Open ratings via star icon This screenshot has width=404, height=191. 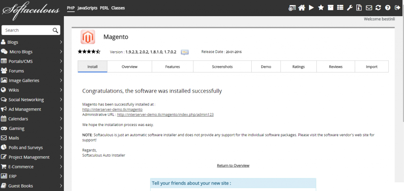pyautogui.click(x=321, y=8)
